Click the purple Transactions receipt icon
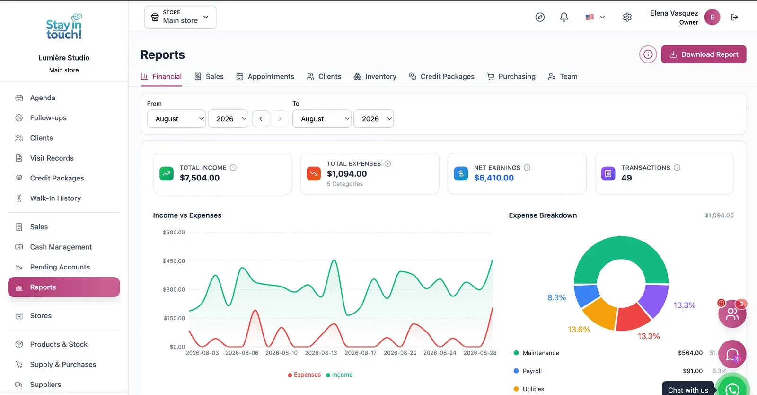Viewport: 757px width, 395px height. [608, 173]
